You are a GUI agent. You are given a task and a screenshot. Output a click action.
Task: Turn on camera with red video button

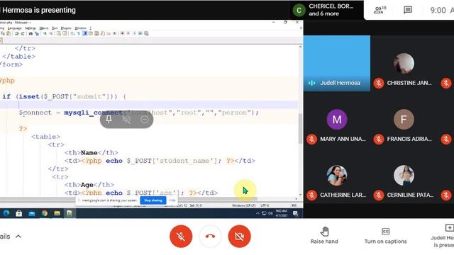pos(240,237)
